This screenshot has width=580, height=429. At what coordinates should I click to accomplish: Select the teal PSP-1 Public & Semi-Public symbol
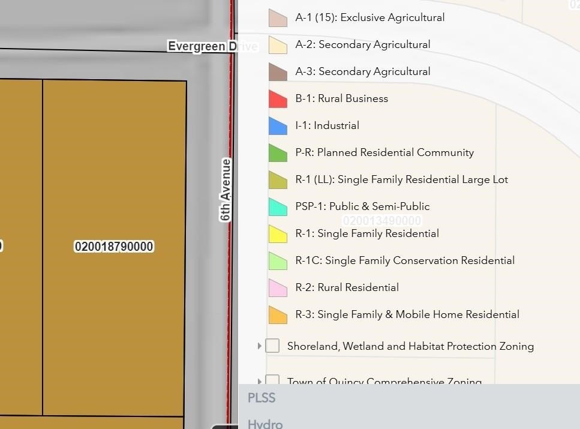point(278,207)
